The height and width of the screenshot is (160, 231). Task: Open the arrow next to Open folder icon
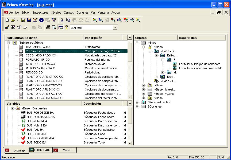[x=18, y=20]
